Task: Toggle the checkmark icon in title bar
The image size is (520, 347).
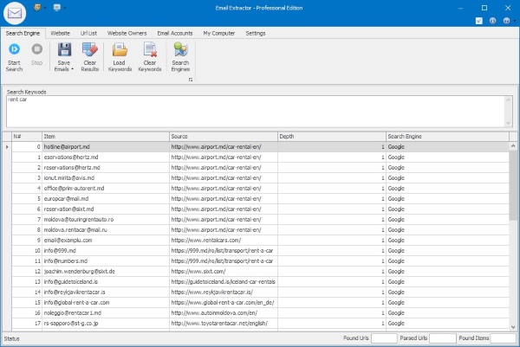Action: [479, 21]
